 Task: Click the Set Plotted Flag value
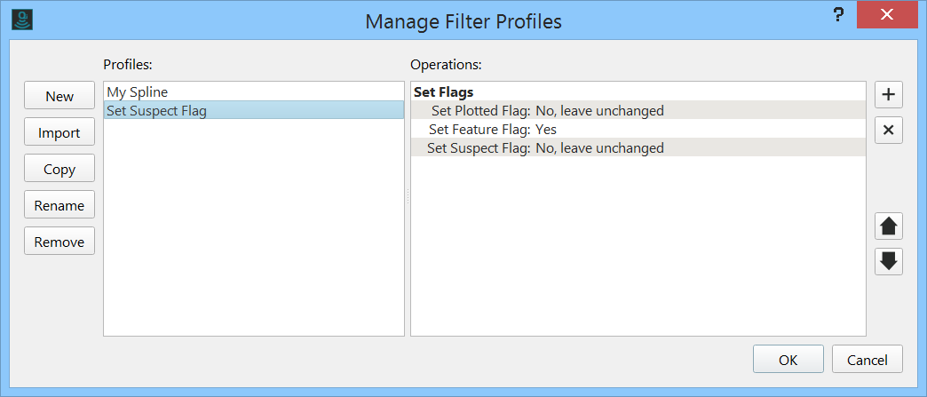(599, 111)
